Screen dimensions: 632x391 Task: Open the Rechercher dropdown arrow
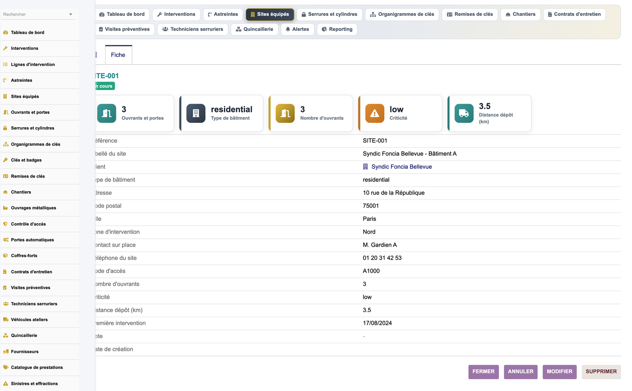(x=71, y=14)
